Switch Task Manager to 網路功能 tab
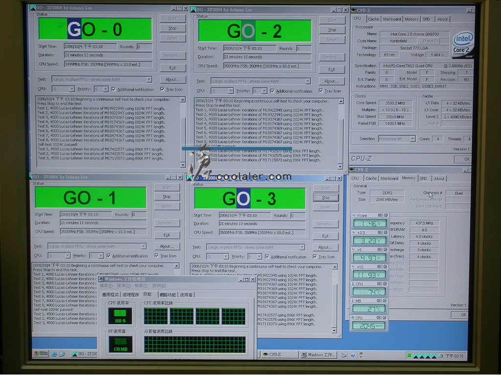The width and height of the screenshot is (501, 375). pos(167,294)
